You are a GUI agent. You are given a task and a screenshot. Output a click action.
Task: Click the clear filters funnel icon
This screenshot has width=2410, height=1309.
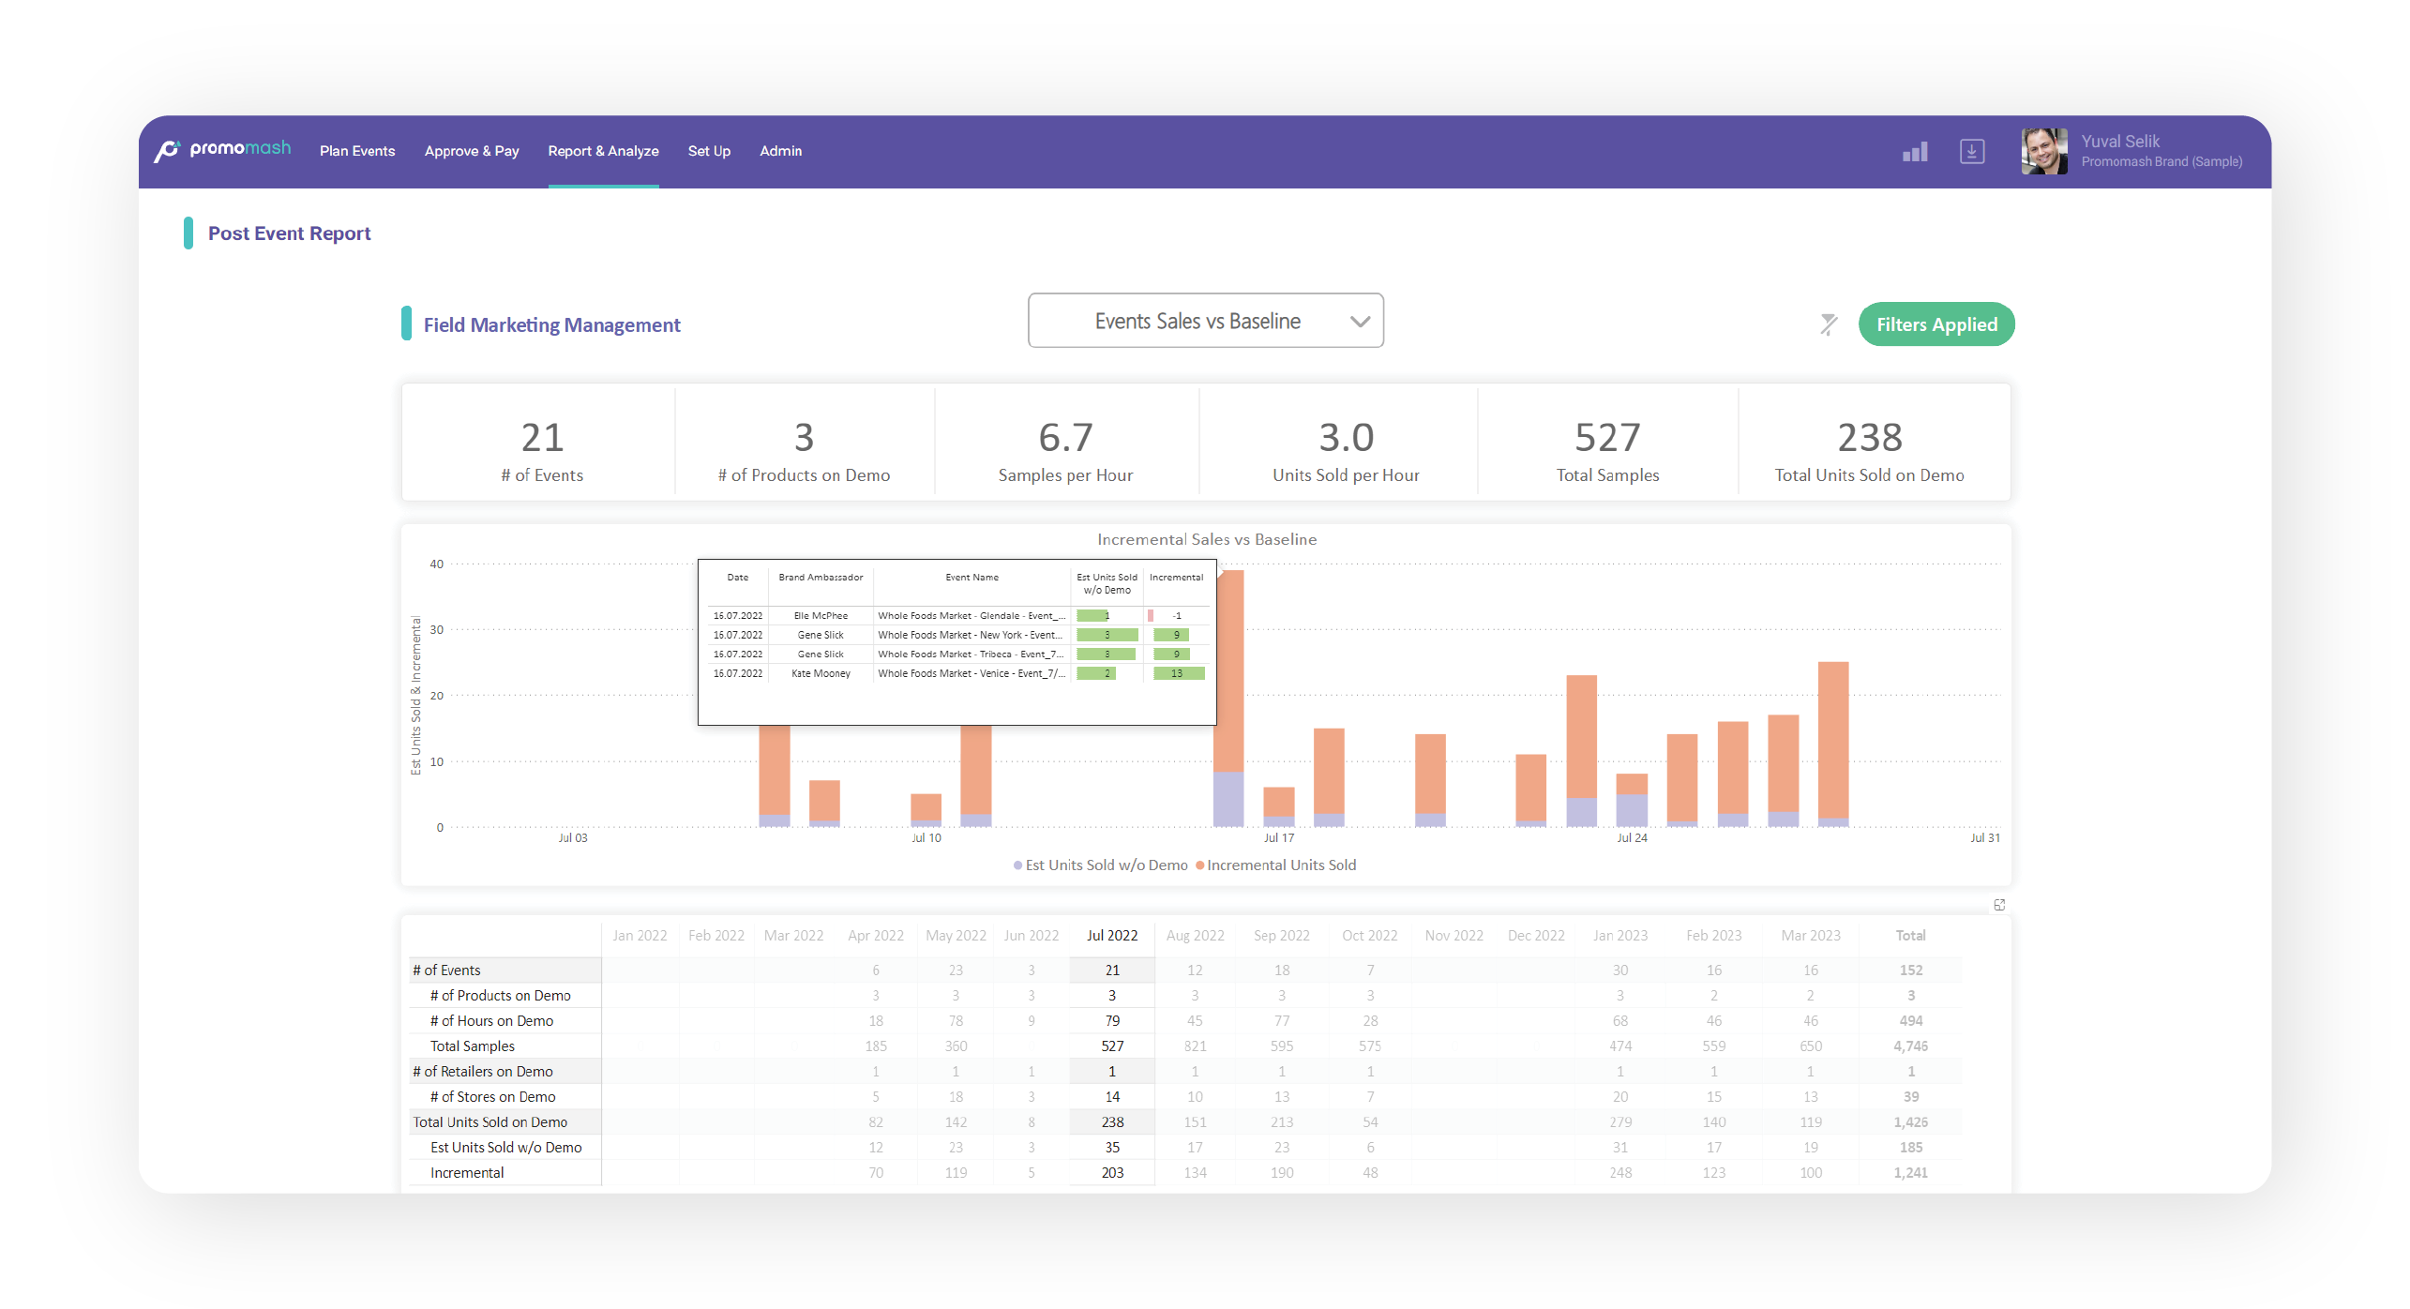click(x=1829, y=324)
